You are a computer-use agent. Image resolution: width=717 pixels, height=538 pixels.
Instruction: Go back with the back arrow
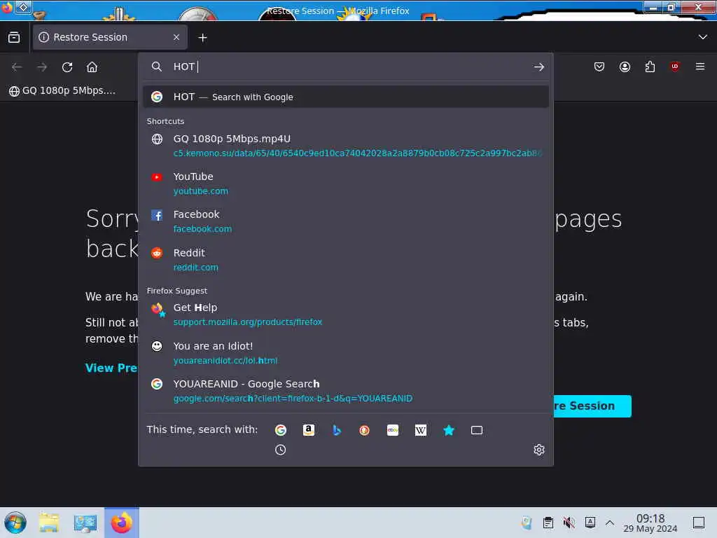(17, 67)
